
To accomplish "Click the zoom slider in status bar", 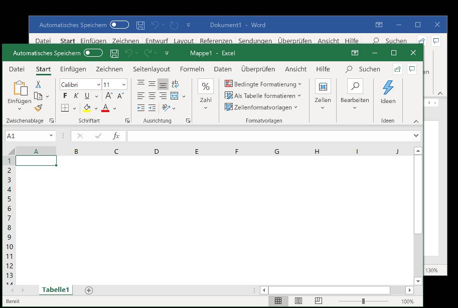I will pyautogui.click(x=363, y=301).
